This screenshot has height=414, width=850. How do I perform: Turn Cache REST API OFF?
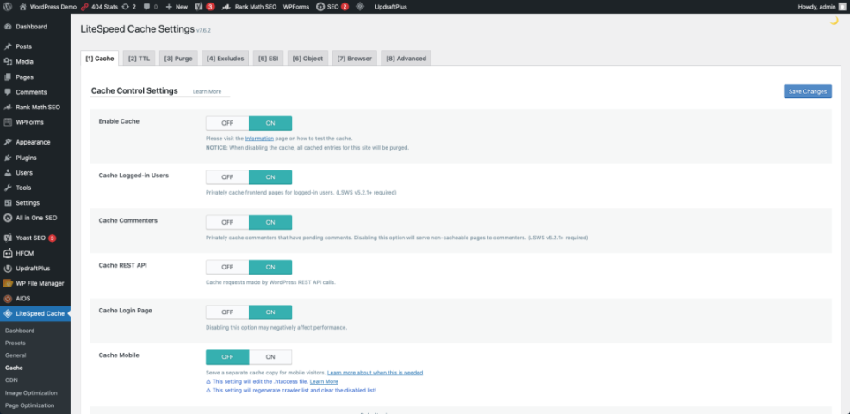[227, 267]
